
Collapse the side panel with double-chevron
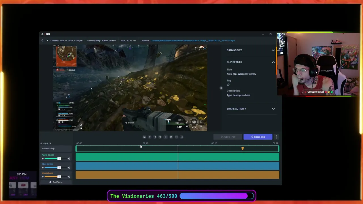coord(221,88)
